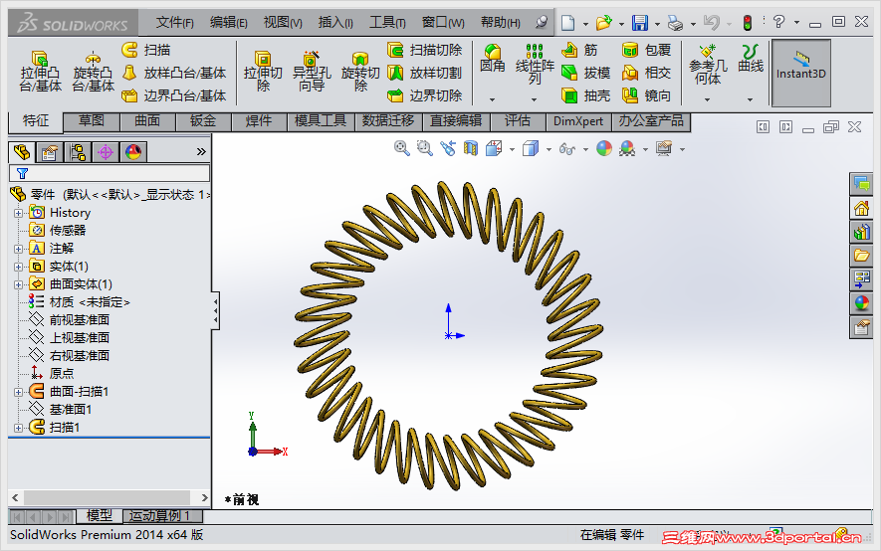The width and height of the screenshot is (881, 551).
Task: Click the Rebuild traffic light icon
Action: click(748, 23)
